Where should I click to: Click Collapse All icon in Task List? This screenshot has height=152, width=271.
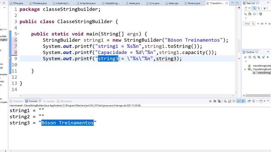[254, 14]
